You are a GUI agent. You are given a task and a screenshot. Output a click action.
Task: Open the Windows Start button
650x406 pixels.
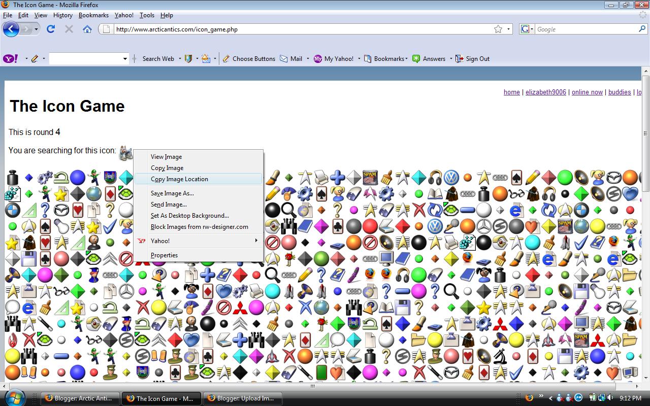click(x=14, y=397)
